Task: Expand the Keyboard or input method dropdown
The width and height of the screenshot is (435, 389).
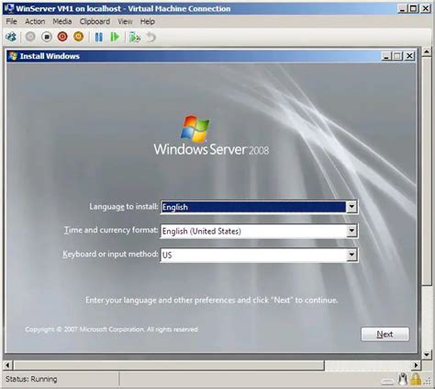Action: click(x=351, y=255)
